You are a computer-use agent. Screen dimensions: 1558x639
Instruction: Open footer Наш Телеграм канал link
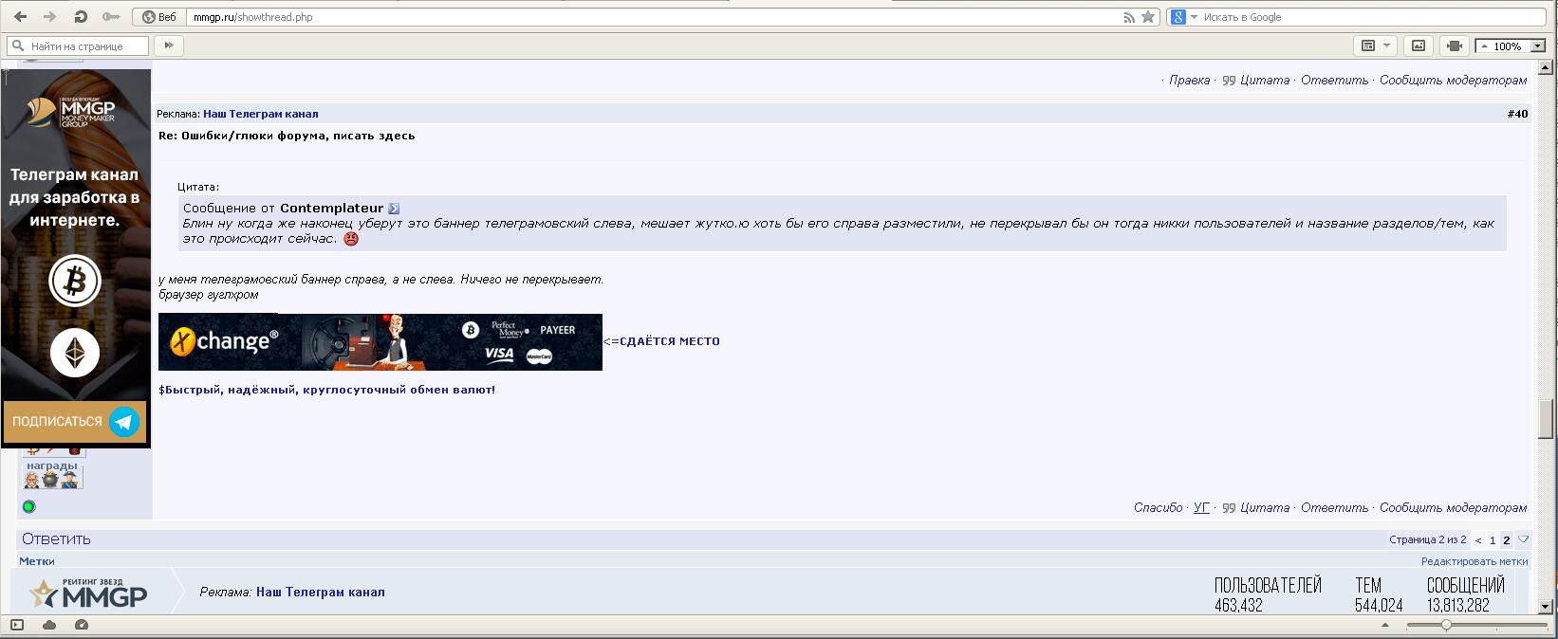[320, 592]
